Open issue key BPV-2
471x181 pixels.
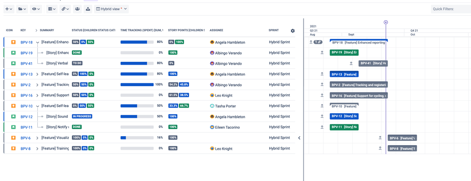[x=25, y=85]
